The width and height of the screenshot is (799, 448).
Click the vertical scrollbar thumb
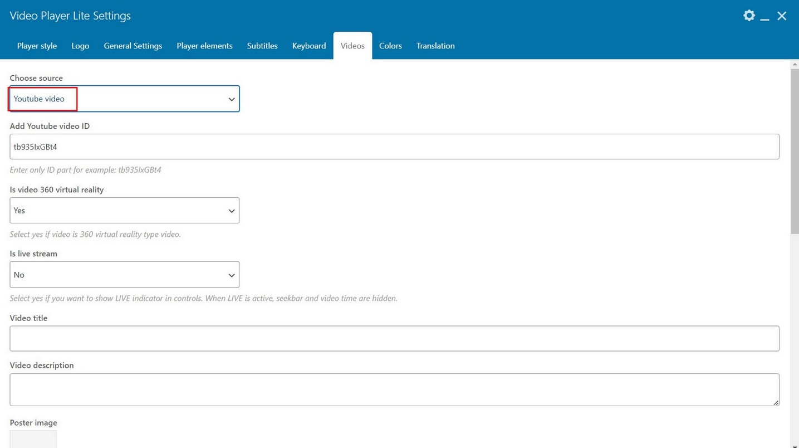point(795,150)
